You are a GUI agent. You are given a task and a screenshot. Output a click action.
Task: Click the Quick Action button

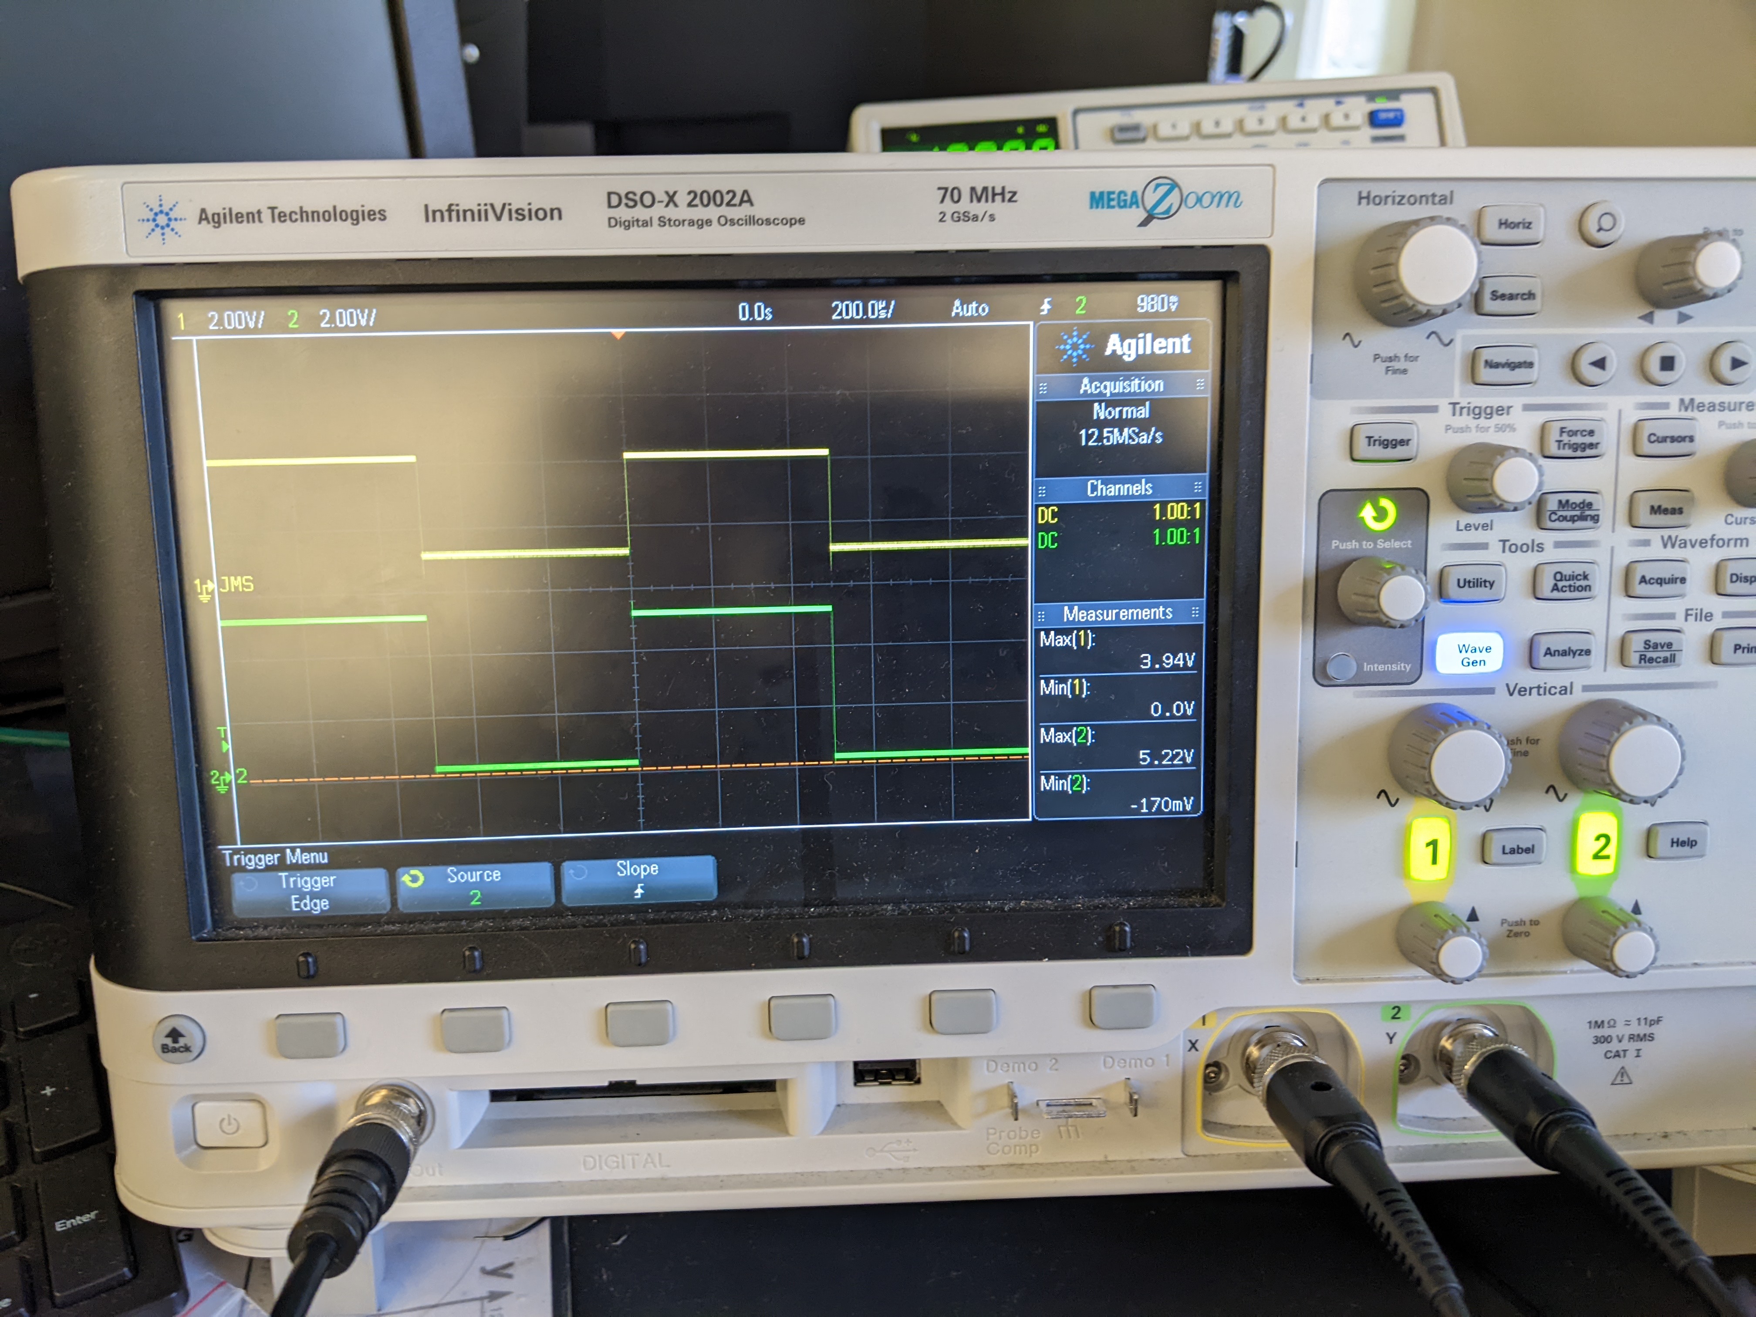tap(1570, 582)
